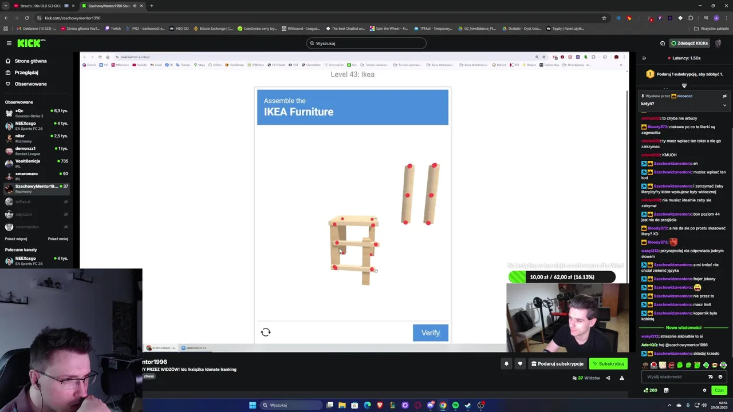Click the report warning triangle icon
This screenshot has height=412, width=733.
coord(622,378)
